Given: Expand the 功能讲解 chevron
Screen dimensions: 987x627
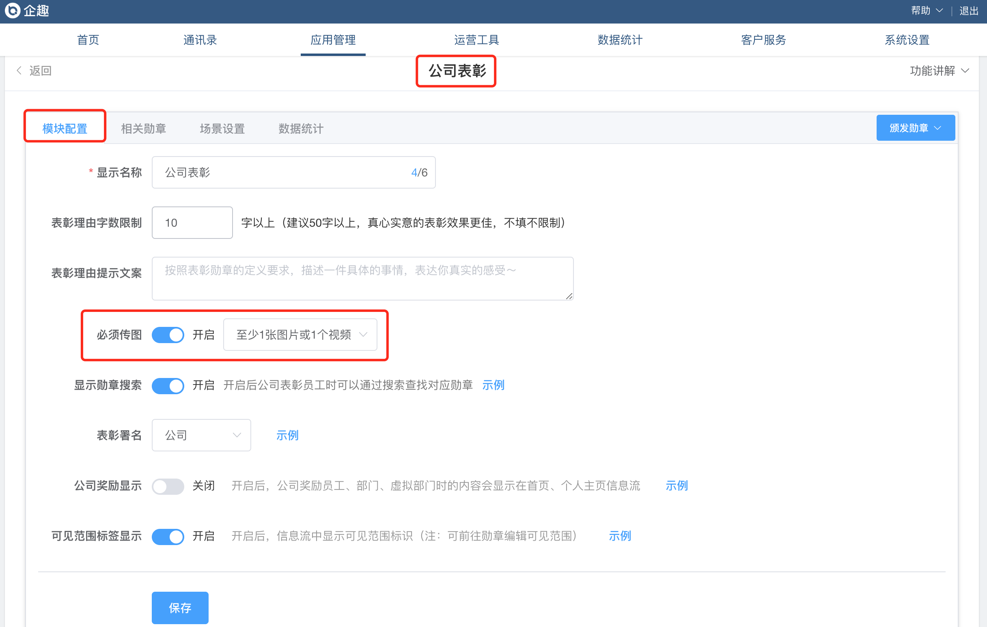Looking at the screenshot, I should click(x=965, y=71).
